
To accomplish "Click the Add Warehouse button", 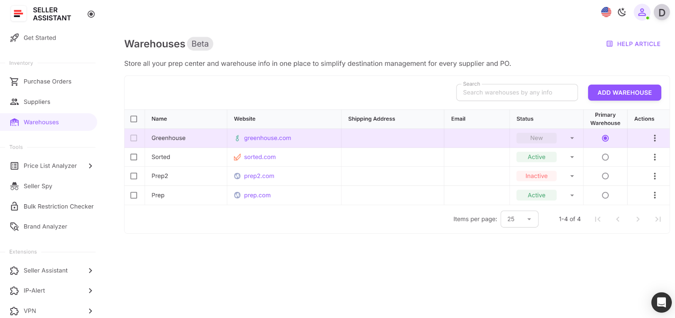I will click(624, 93).
